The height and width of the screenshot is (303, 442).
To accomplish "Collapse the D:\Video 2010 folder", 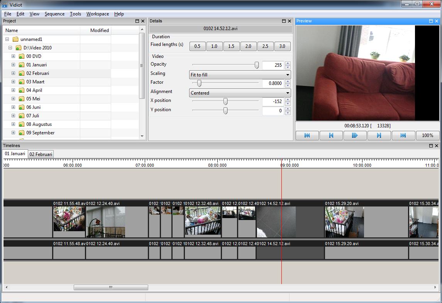I will point(10,48).
